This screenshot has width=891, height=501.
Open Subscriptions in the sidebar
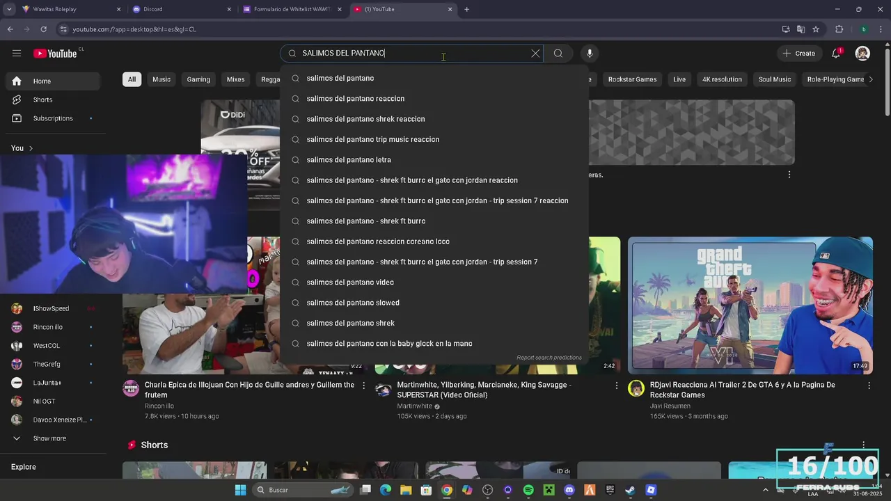click(54, 118)
